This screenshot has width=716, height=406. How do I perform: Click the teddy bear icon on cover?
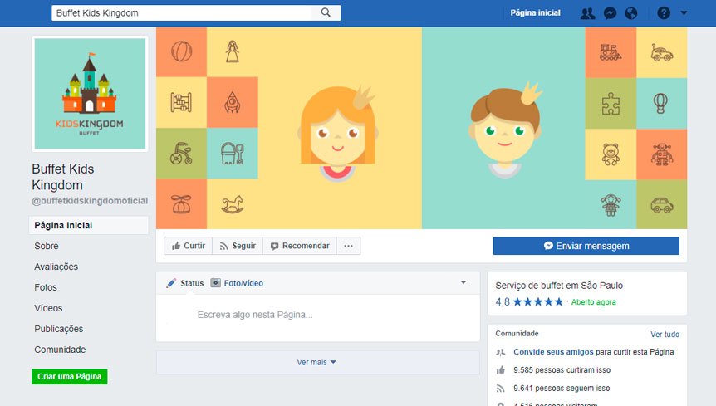611,154
